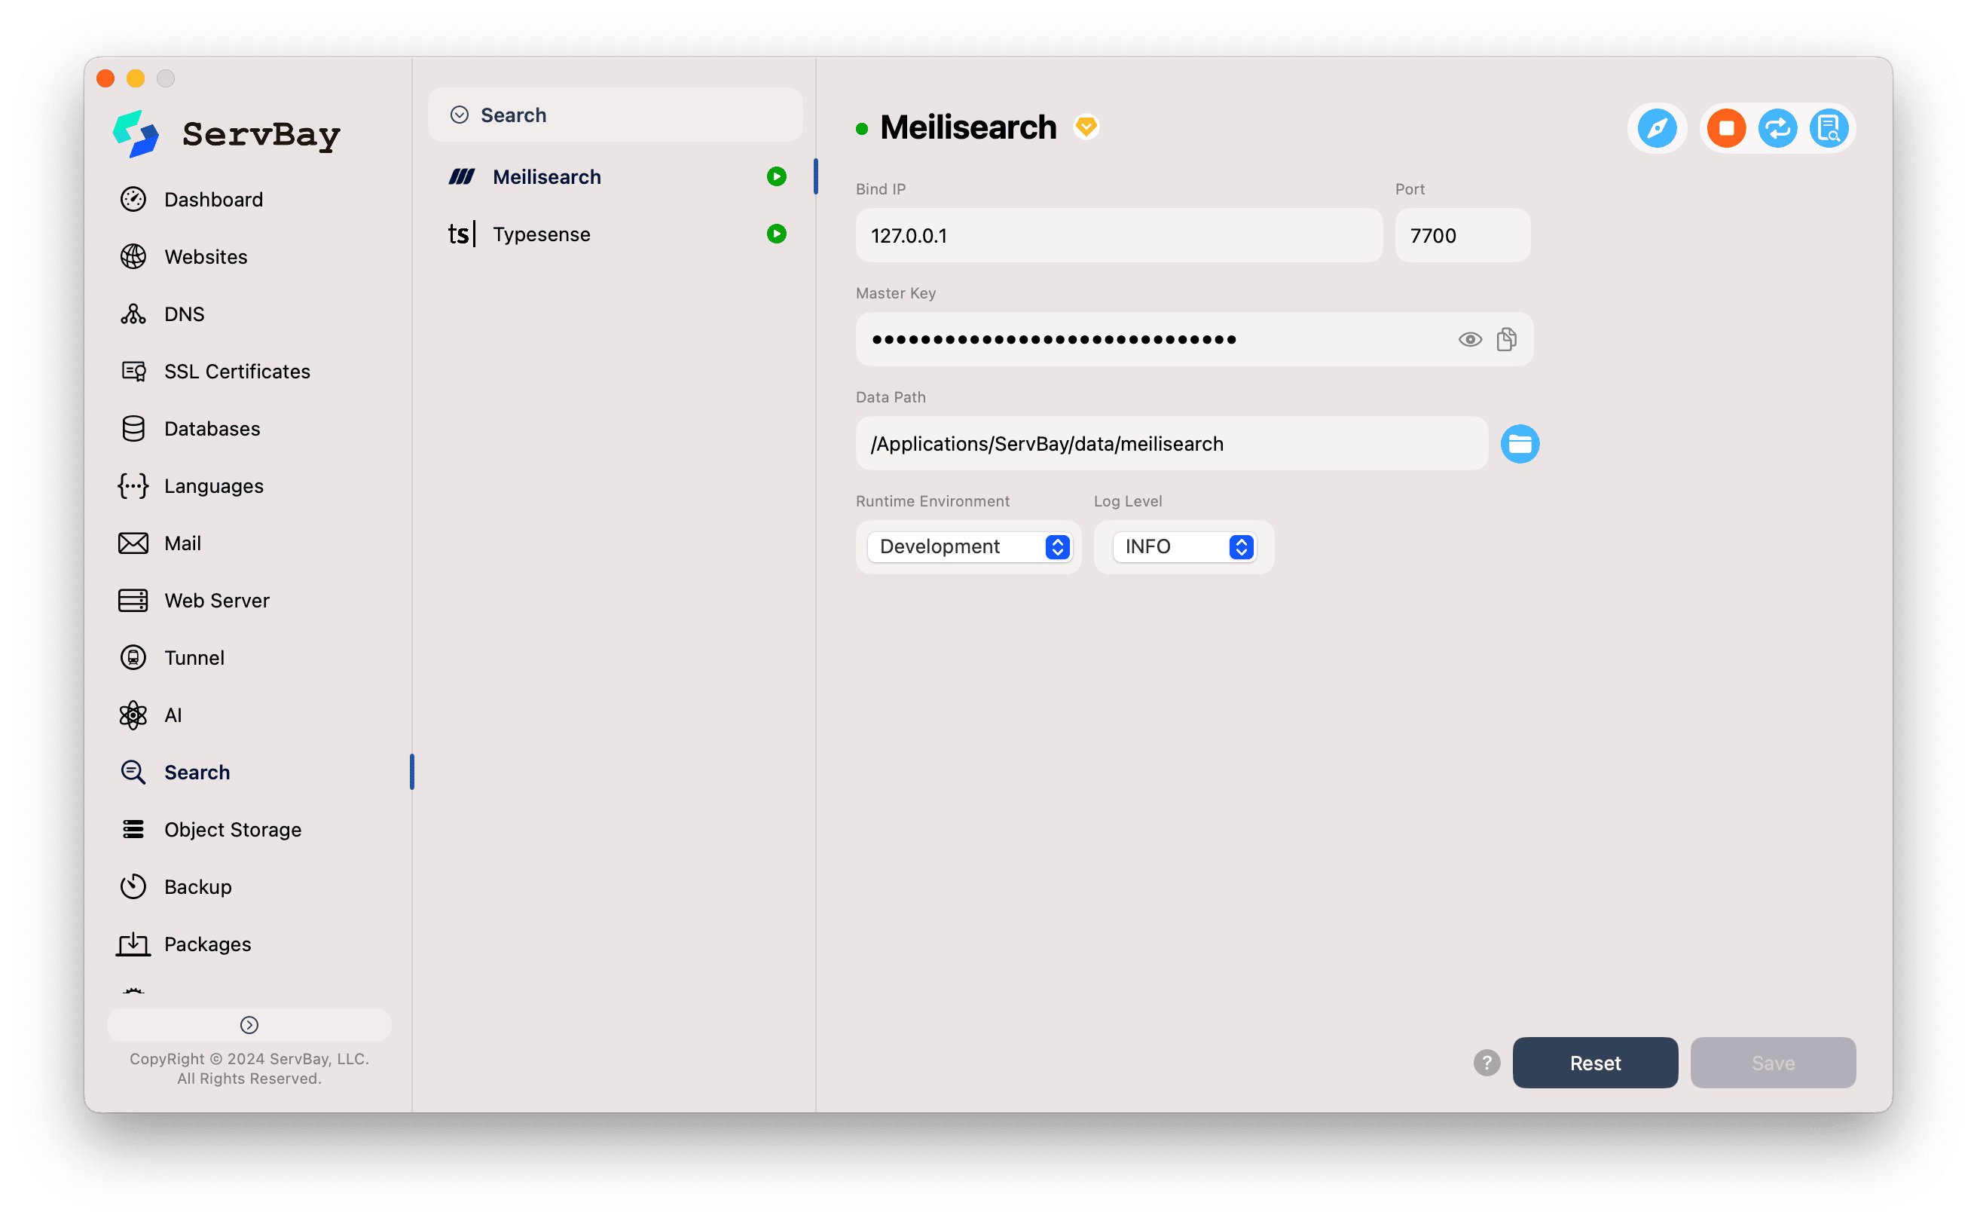Click the yellow badge next to Meilisearch title
1977x1224 pixels.
1086,128
